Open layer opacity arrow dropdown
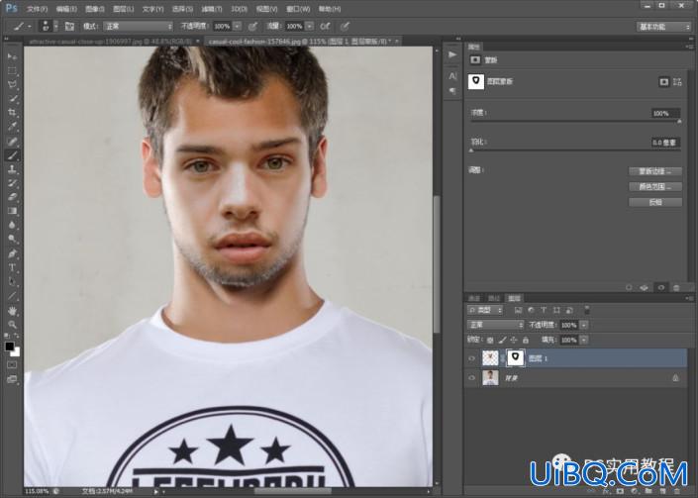Image resolution: width=698 pixels, height=498 pixels. (584, 325)
